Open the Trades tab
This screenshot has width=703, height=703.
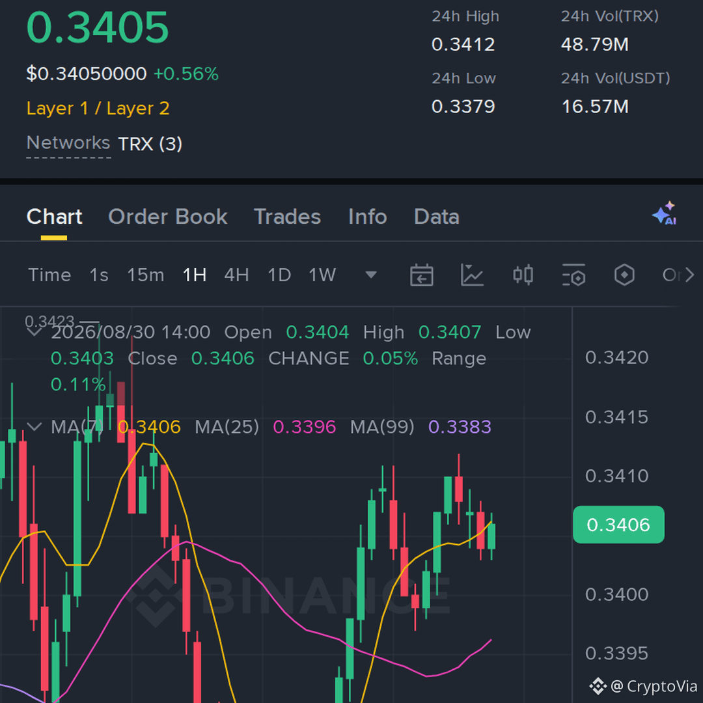(288, 217)
